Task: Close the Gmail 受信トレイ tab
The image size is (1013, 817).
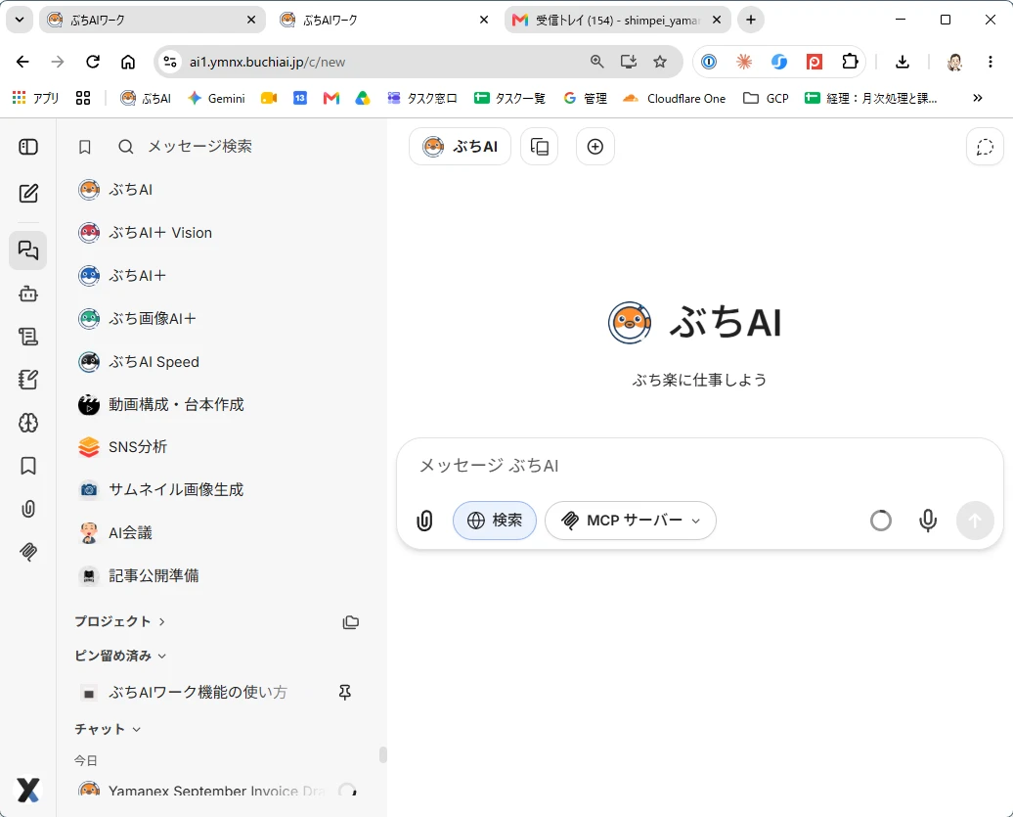Action: [717, 20]
